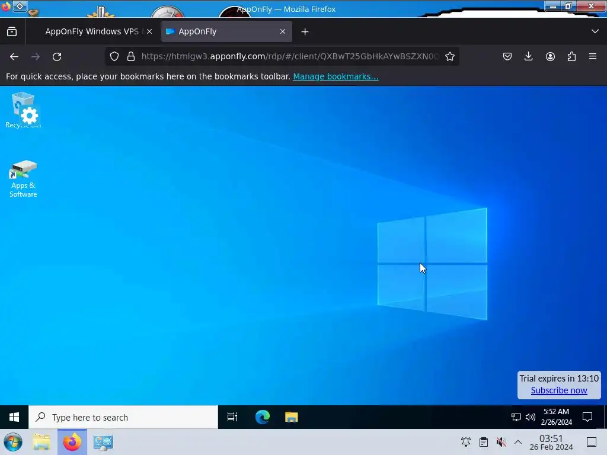607x455 pixels.
Task: Switch to AppOnFly Windows VPS tab
Action: pyautogui.click(x=91, y=31)
